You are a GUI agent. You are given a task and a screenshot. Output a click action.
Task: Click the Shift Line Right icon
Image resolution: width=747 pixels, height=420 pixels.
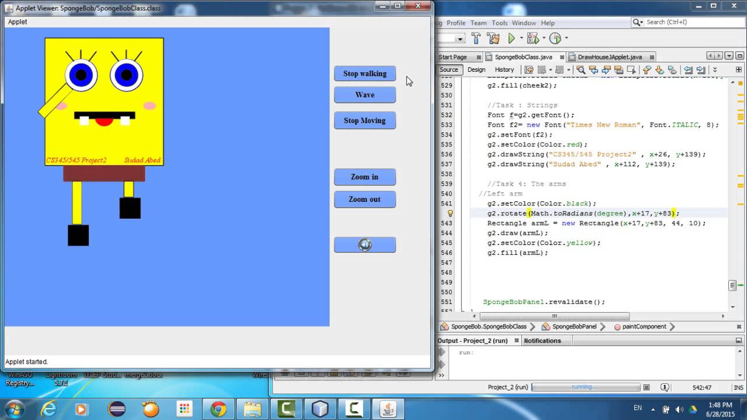coord(701,69)
